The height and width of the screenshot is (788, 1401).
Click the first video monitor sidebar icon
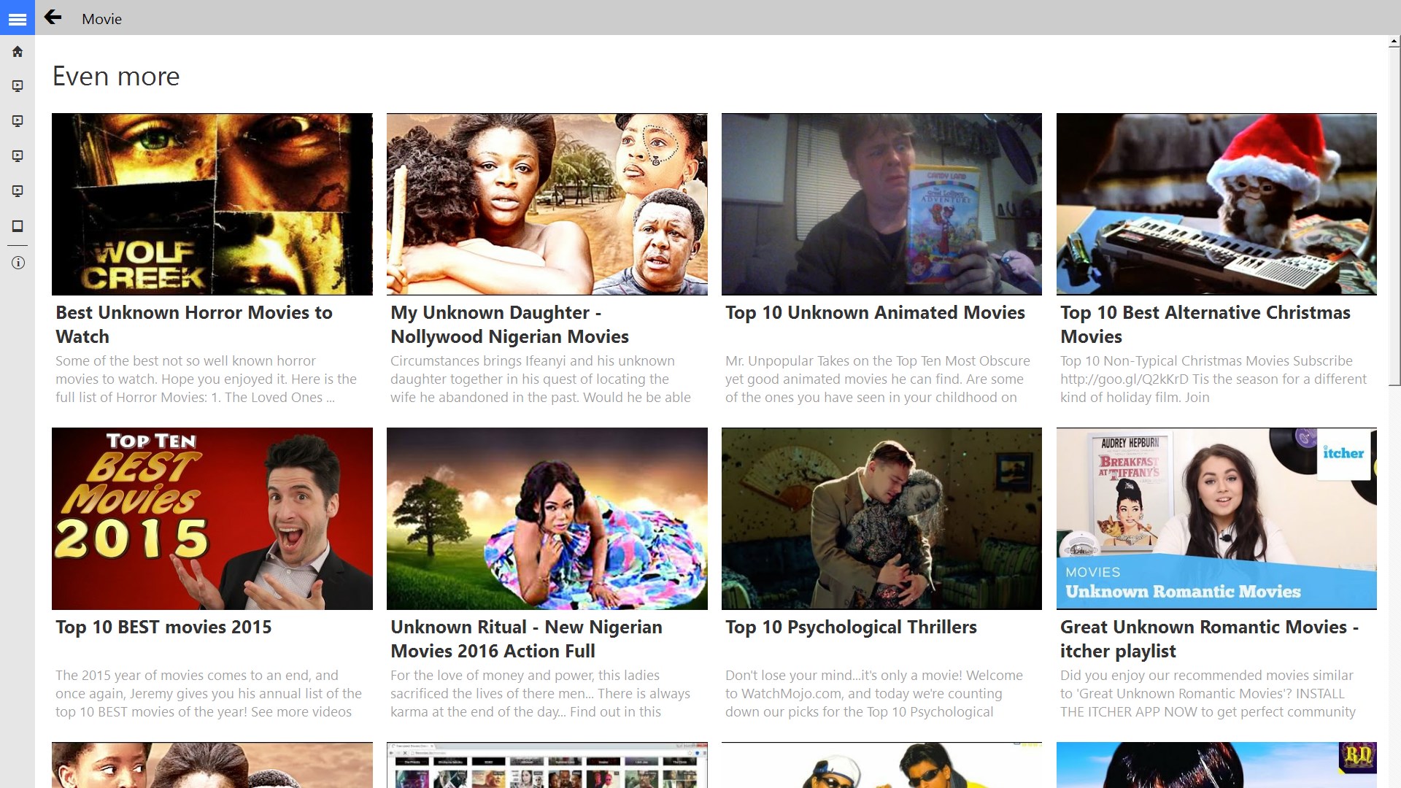point(18,86)
